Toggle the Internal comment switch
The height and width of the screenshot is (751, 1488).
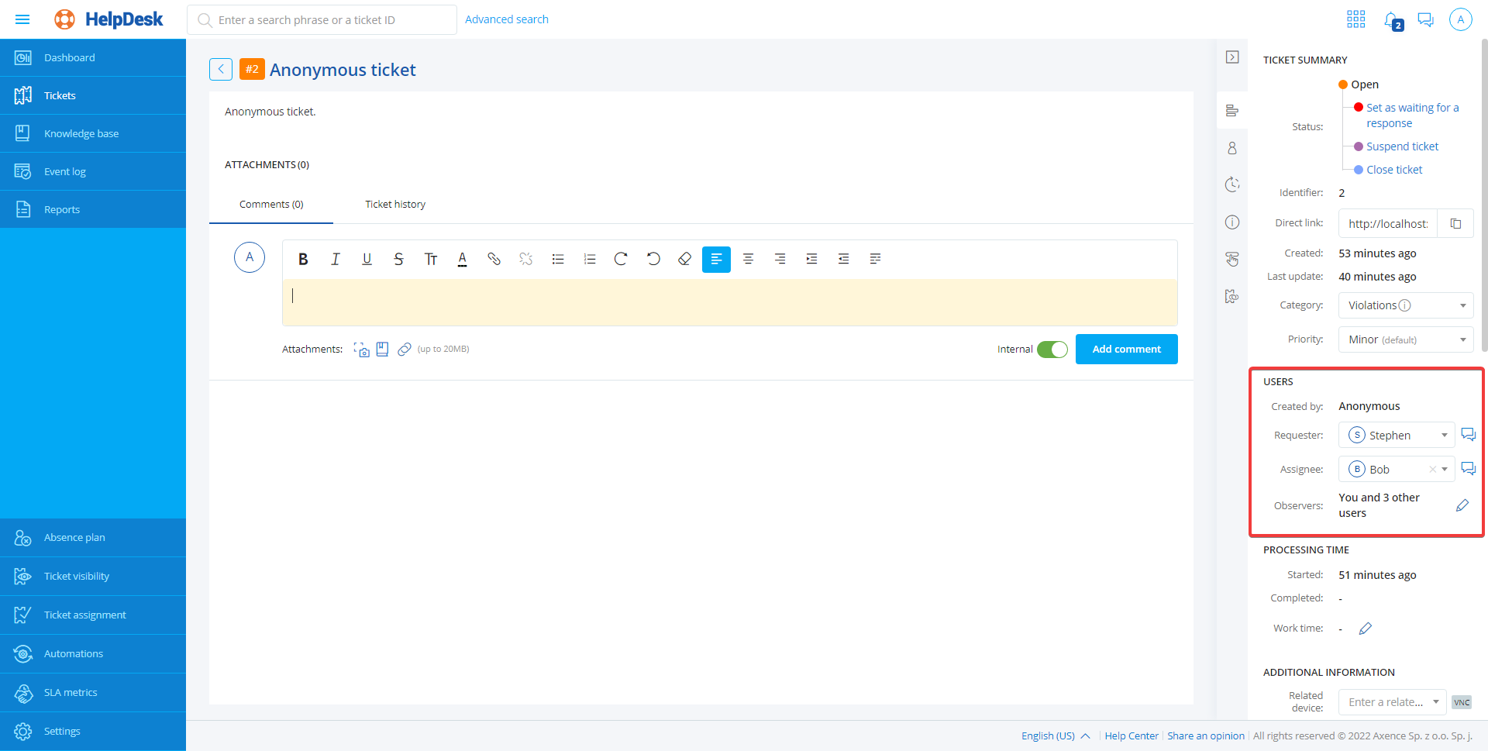click(1052, 350)
